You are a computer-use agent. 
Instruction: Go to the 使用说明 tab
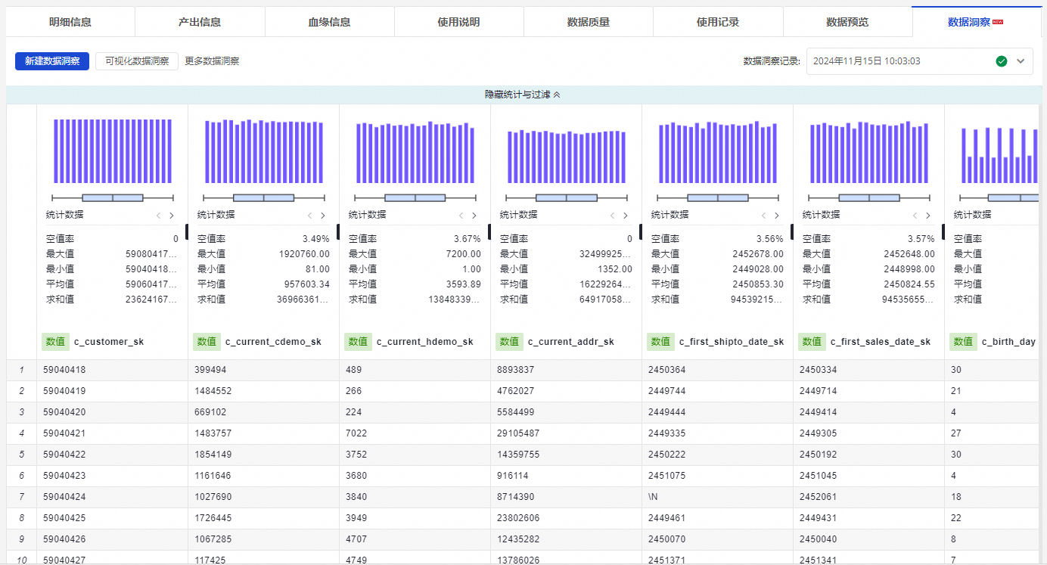458,22
